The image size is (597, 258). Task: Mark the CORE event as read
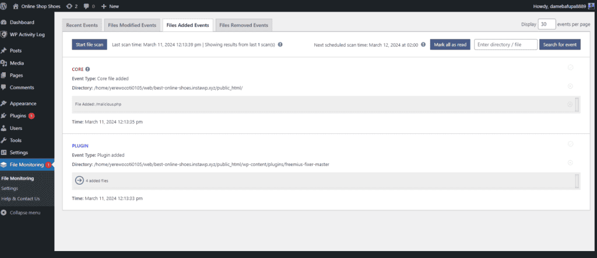570,68
